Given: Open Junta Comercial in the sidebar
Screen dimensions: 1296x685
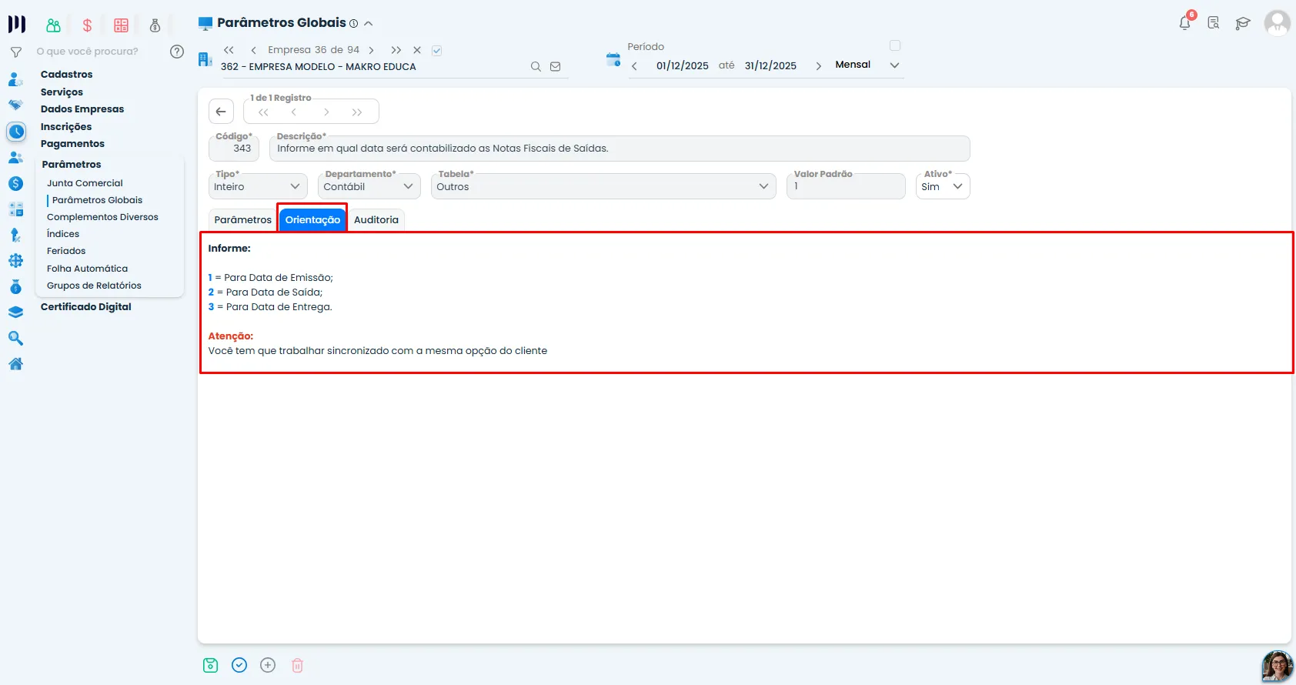Looking at the screenshot, I should (x=85, y=183).
